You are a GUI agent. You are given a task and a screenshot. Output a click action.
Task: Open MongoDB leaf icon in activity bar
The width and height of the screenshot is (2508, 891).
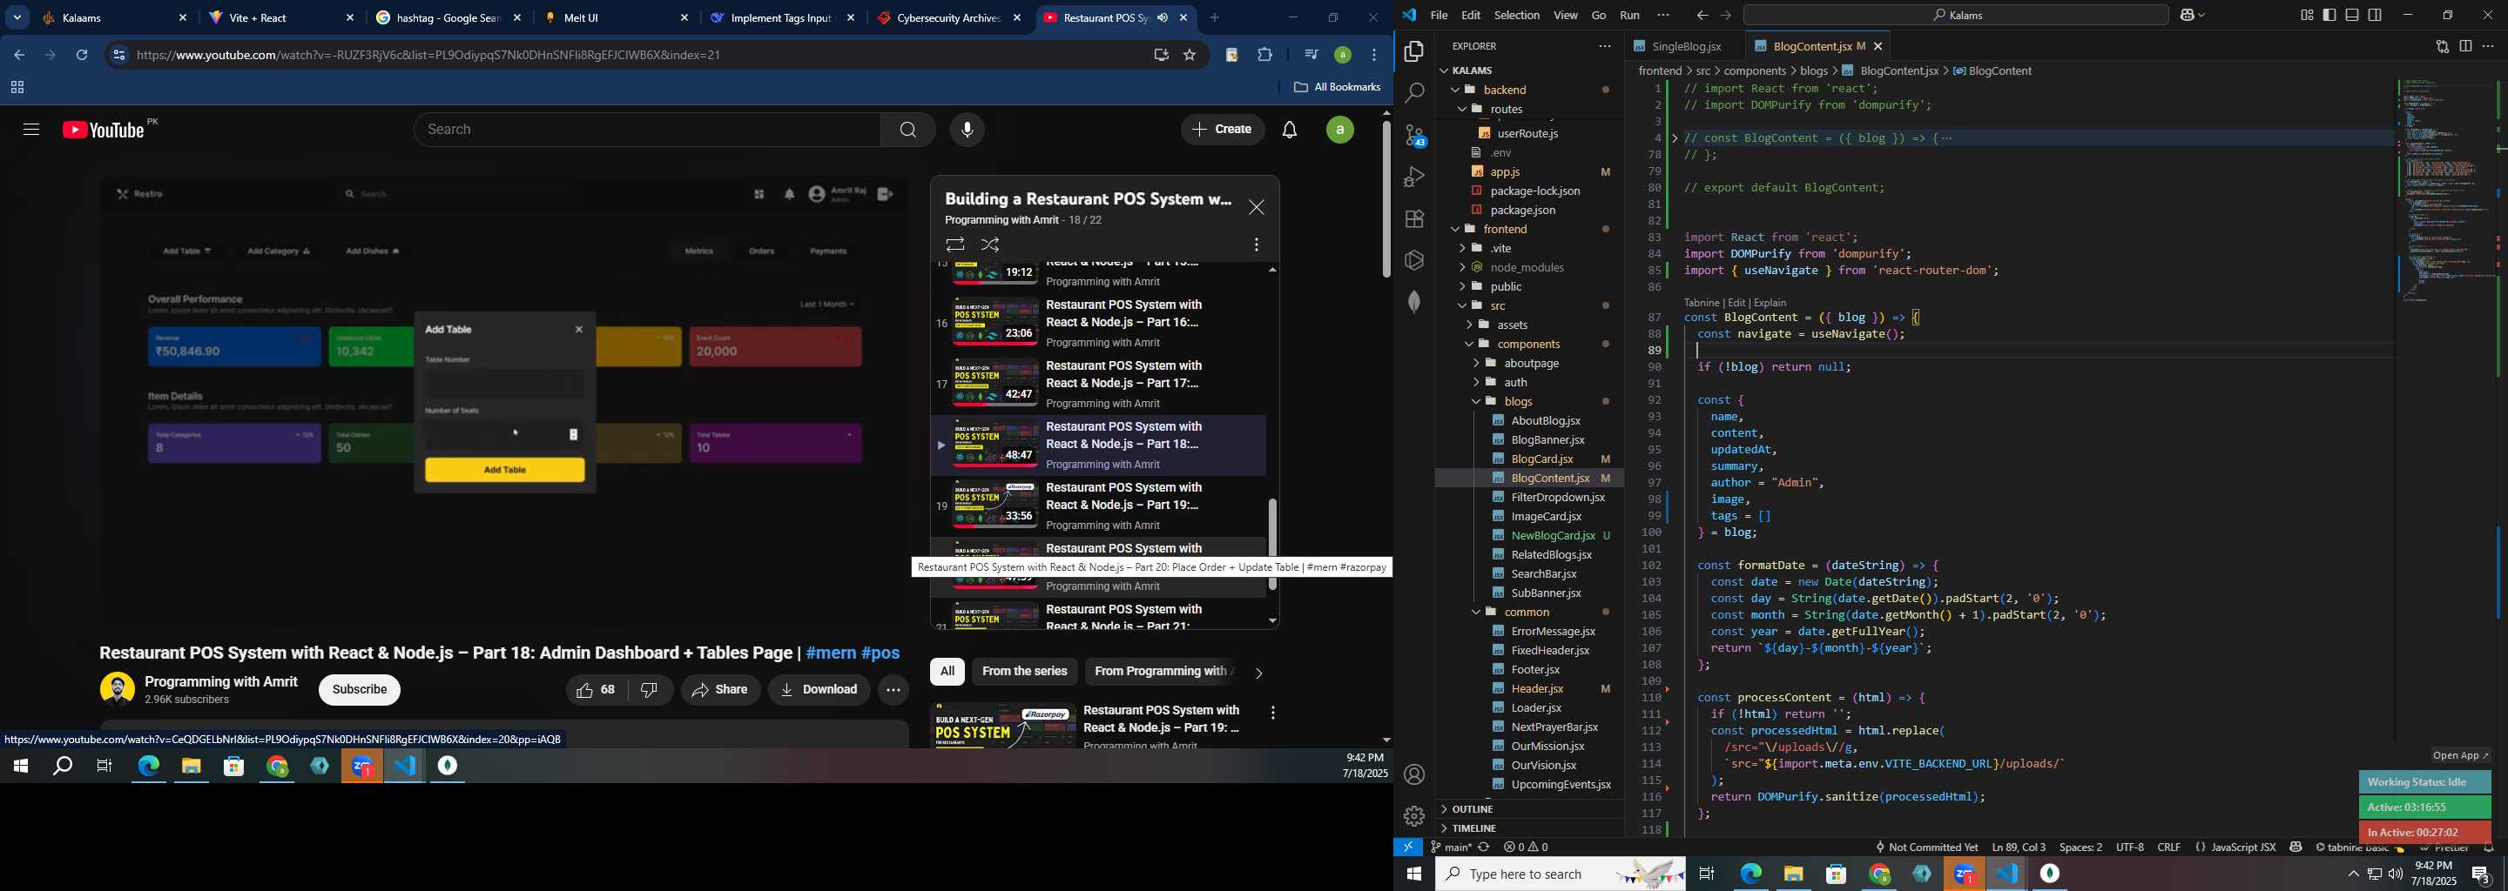[1413, 303]
